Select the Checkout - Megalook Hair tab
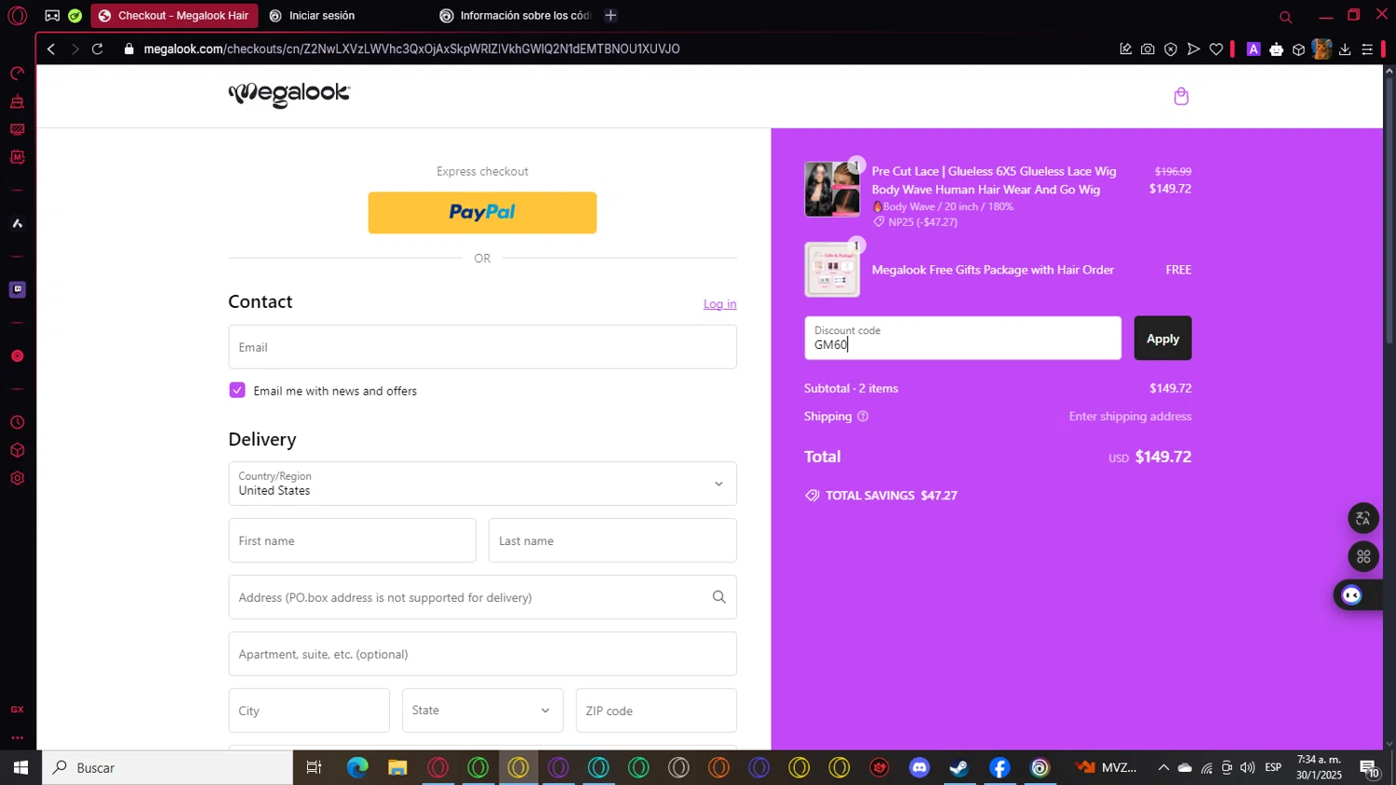1396x785 pixels. click(175, 16)
